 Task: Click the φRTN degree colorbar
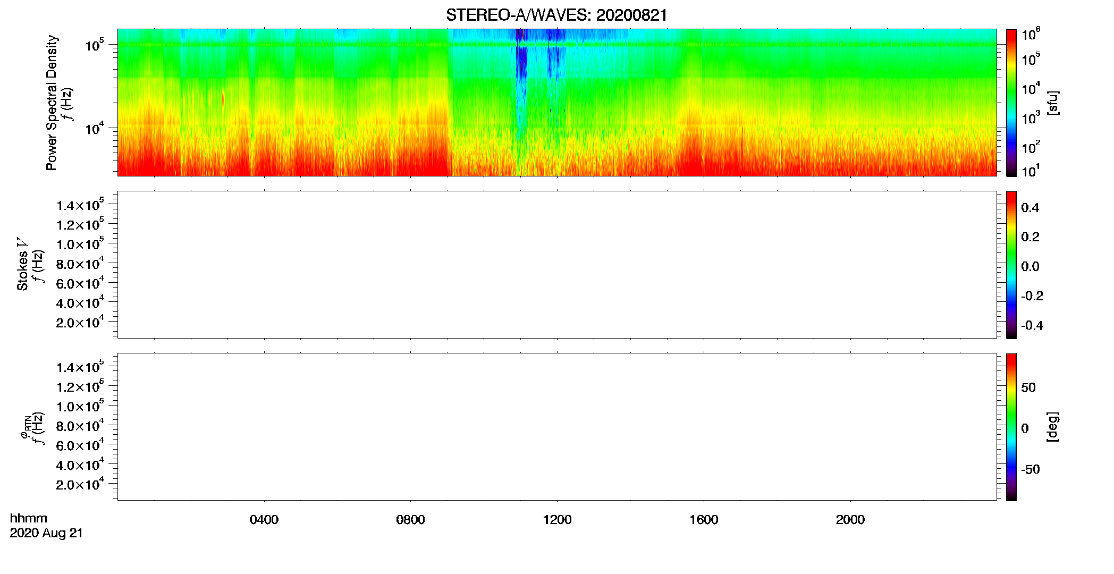[x=1011, y=427]
